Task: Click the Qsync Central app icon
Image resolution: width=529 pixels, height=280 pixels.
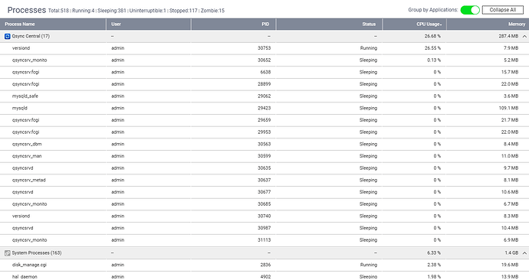Action: tap(8, 37)
